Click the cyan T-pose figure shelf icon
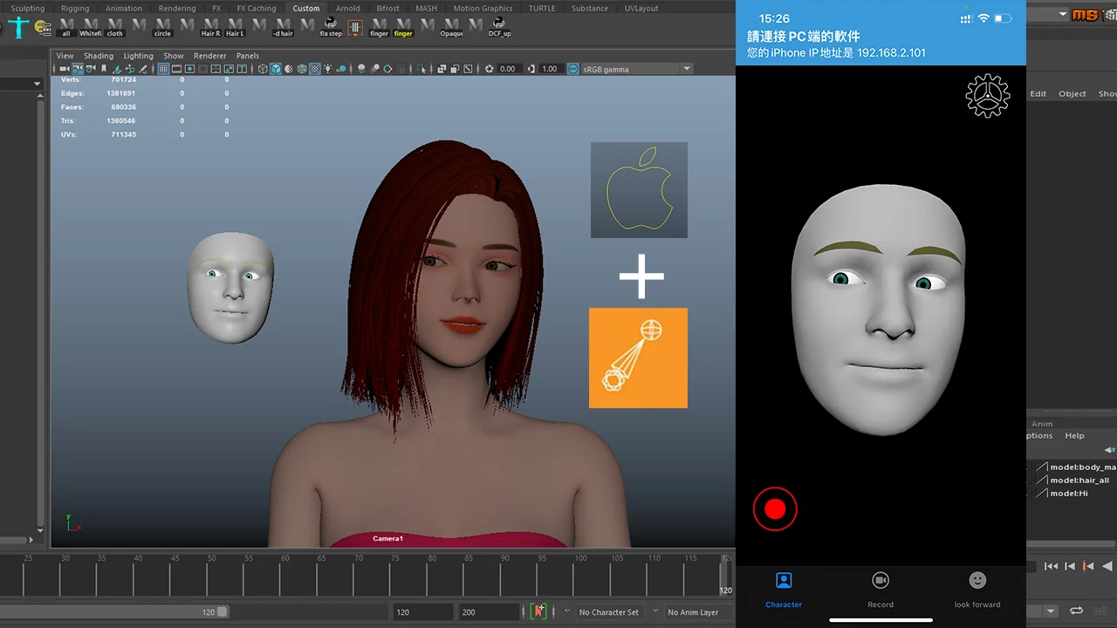The image size is (1117, 628). point(18,27)
